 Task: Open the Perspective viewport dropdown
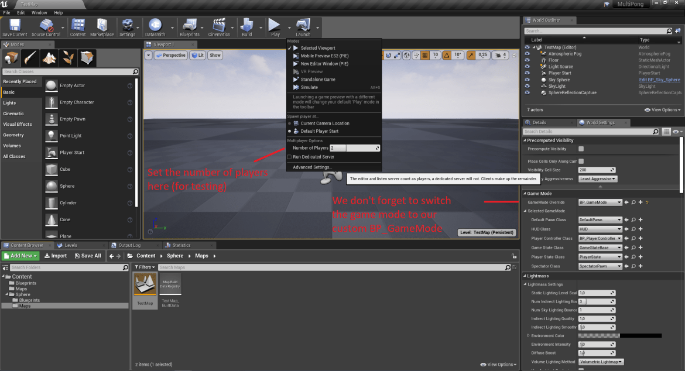pos(170,54)
